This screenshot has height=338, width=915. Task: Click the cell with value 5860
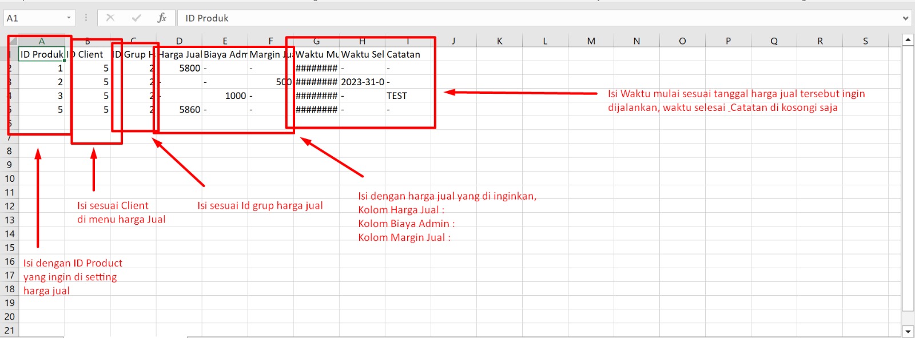click(x=179, y=109)
